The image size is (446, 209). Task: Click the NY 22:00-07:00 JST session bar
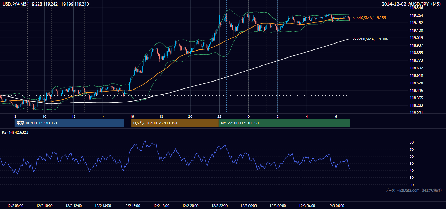284,123
